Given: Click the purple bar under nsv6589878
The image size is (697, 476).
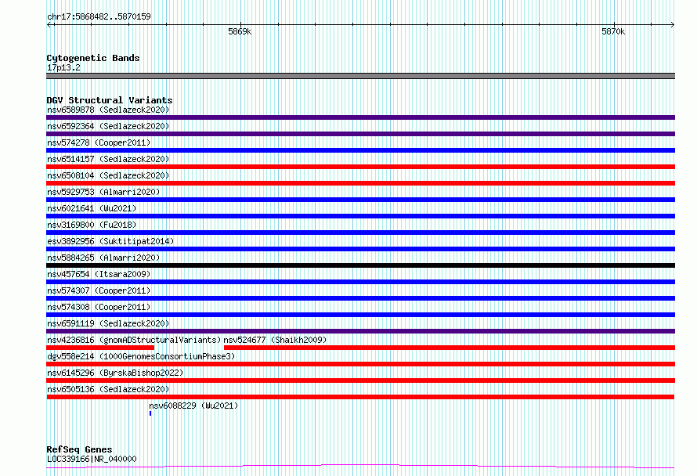Looking at the screenshot, I should pos(360,117).
